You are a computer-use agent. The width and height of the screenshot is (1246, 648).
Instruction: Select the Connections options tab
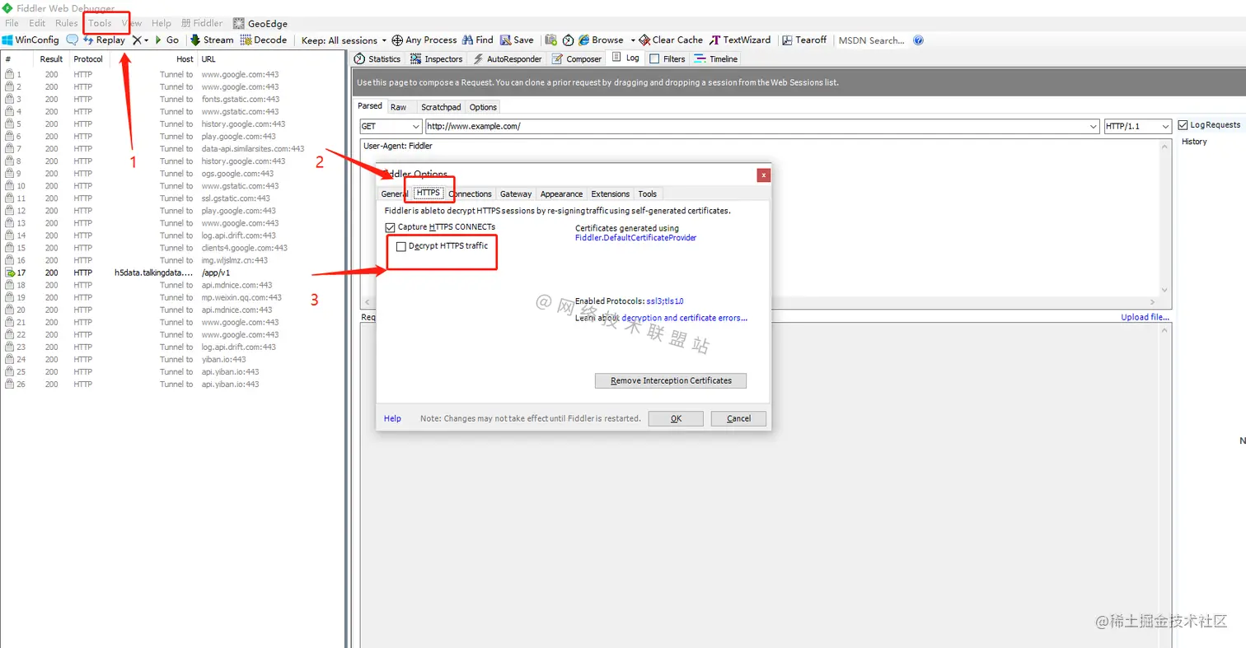pyautogui.click(x=470, y=194)
